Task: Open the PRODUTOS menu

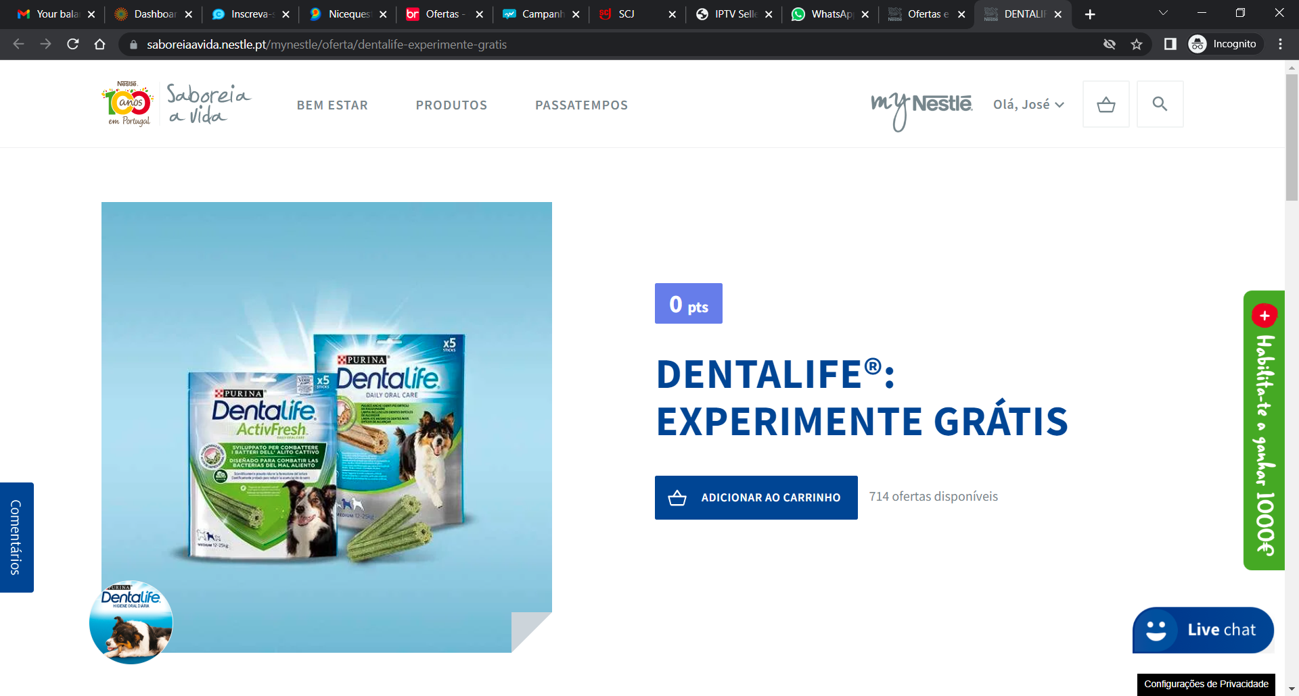Action: click(x=451, y=105)
